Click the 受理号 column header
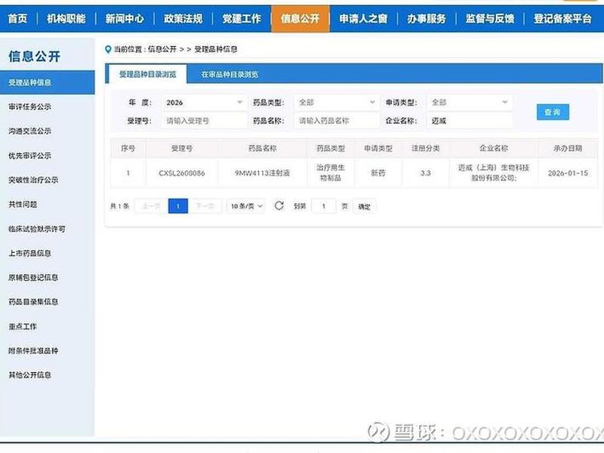604x453 pixels. [x=182, y=148]
